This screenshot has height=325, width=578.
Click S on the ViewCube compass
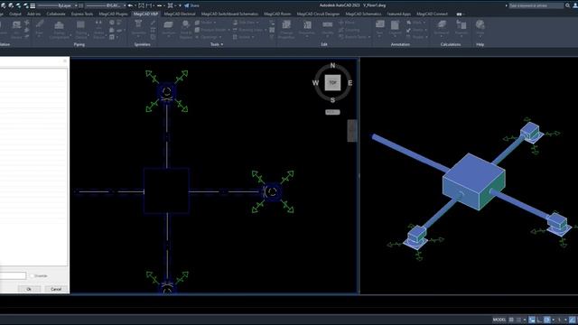pyautogui.click(x=332, y=100)
